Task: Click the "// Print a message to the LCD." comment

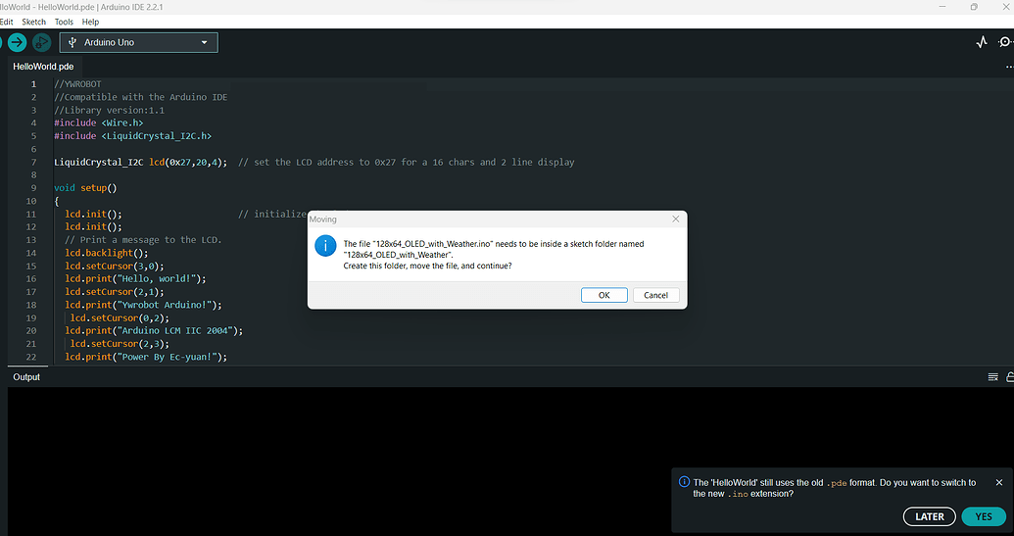Action: pos(144,240)
